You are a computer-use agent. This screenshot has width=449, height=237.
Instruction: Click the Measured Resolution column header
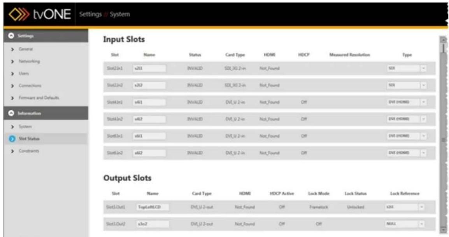click(350, 55)
